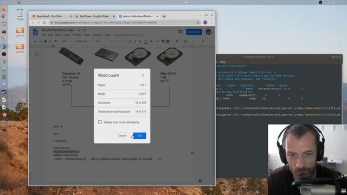
Task: Move the document using the folder icon
Action: pos(85,30)
